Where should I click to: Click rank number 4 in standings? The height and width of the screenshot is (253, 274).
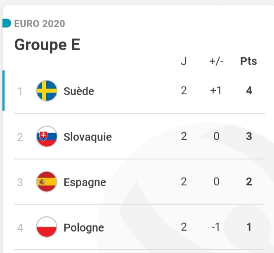point(20,227)
